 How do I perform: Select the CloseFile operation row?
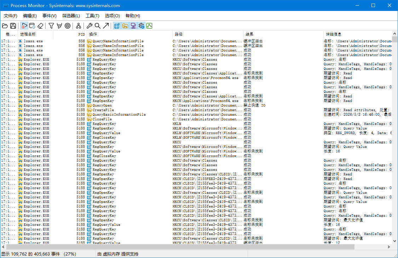pos(196,119)
